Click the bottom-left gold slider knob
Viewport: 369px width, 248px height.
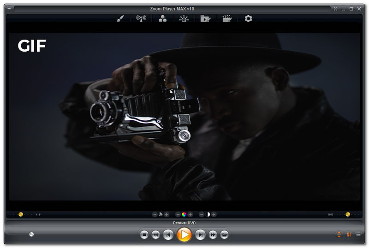21,214
